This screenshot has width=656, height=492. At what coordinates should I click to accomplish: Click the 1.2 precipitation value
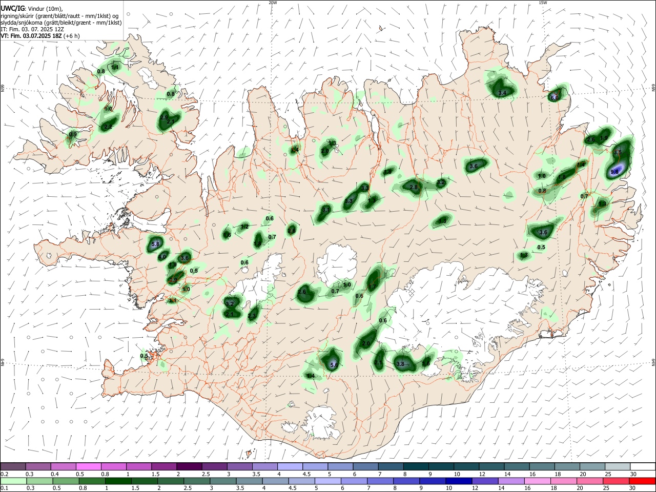coord(244,227)
